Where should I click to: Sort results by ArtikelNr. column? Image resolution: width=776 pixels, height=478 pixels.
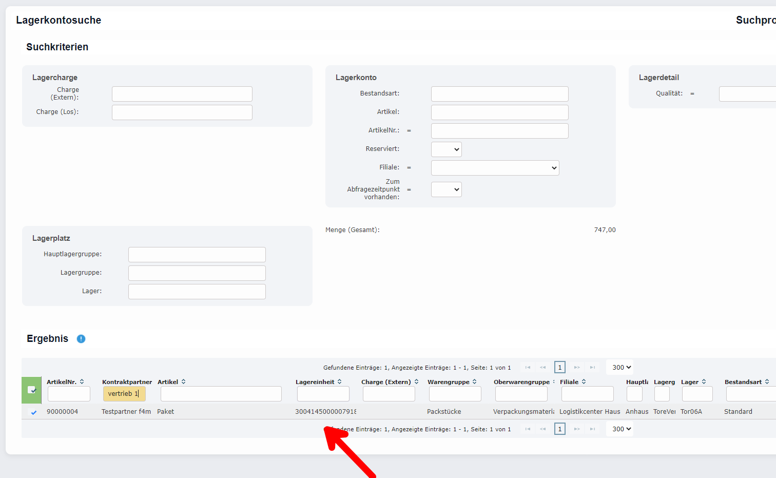tap(82, 381)
